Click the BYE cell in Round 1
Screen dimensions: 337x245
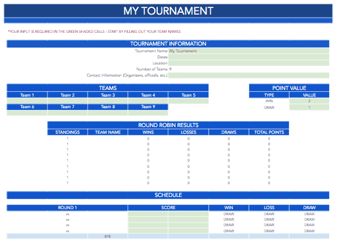click(108, 236)
